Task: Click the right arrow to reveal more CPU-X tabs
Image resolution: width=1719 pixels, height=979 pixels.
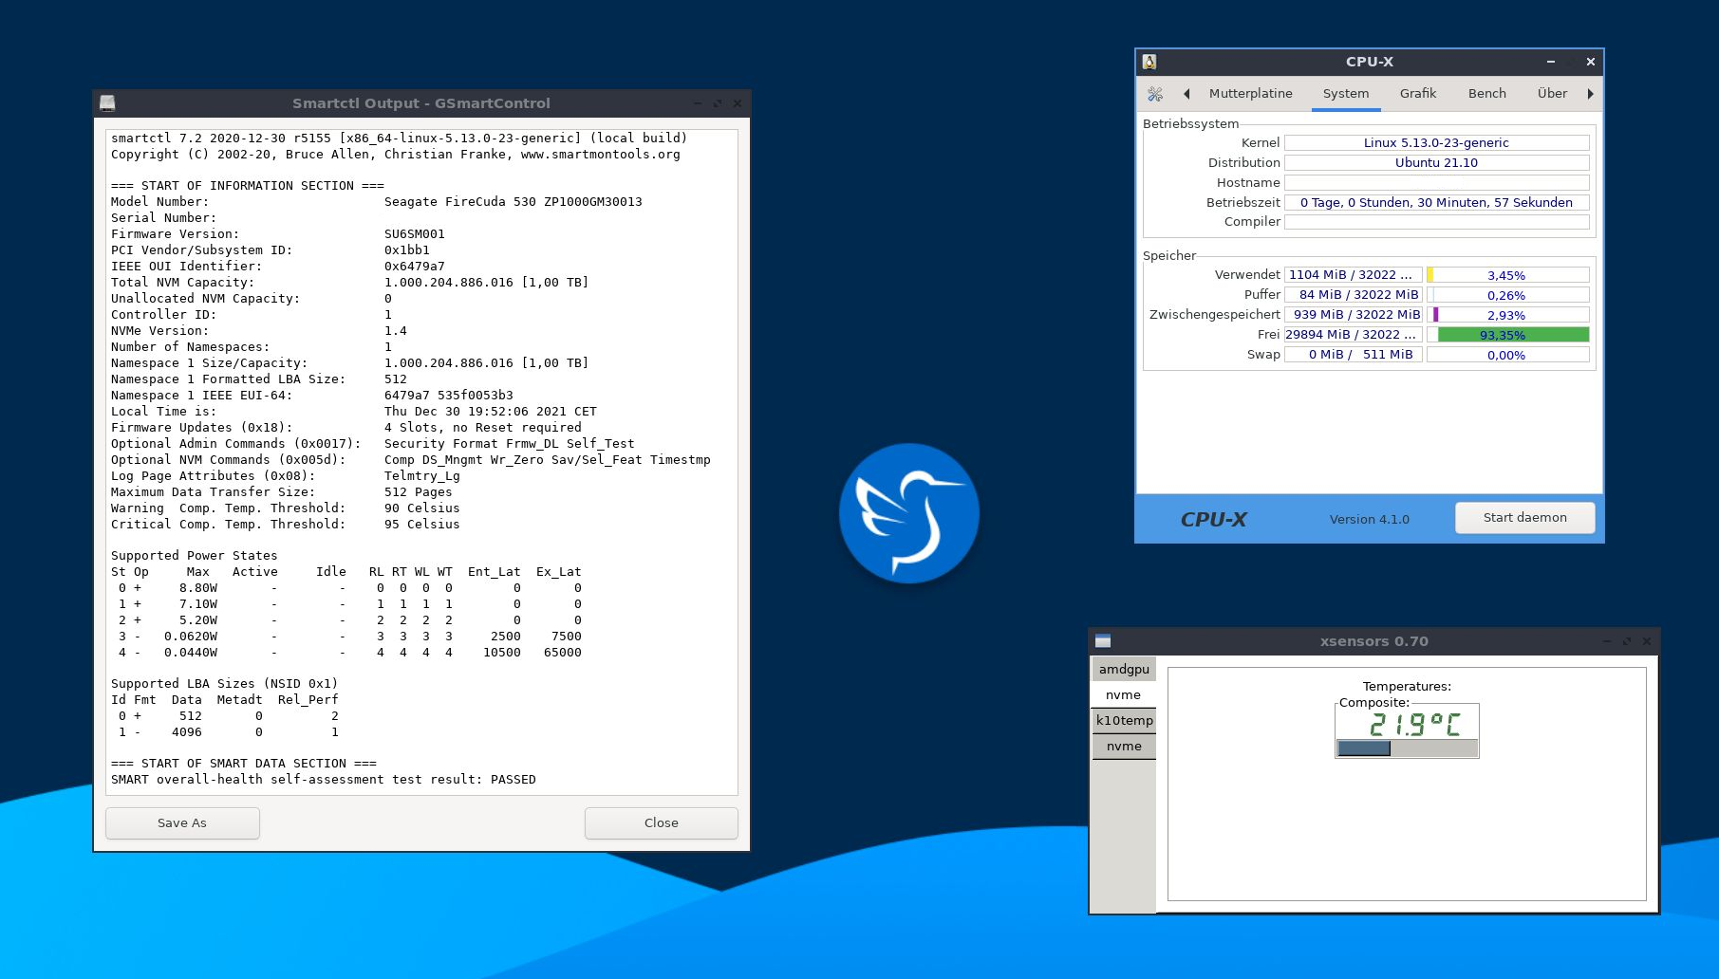Action: 1591,93
